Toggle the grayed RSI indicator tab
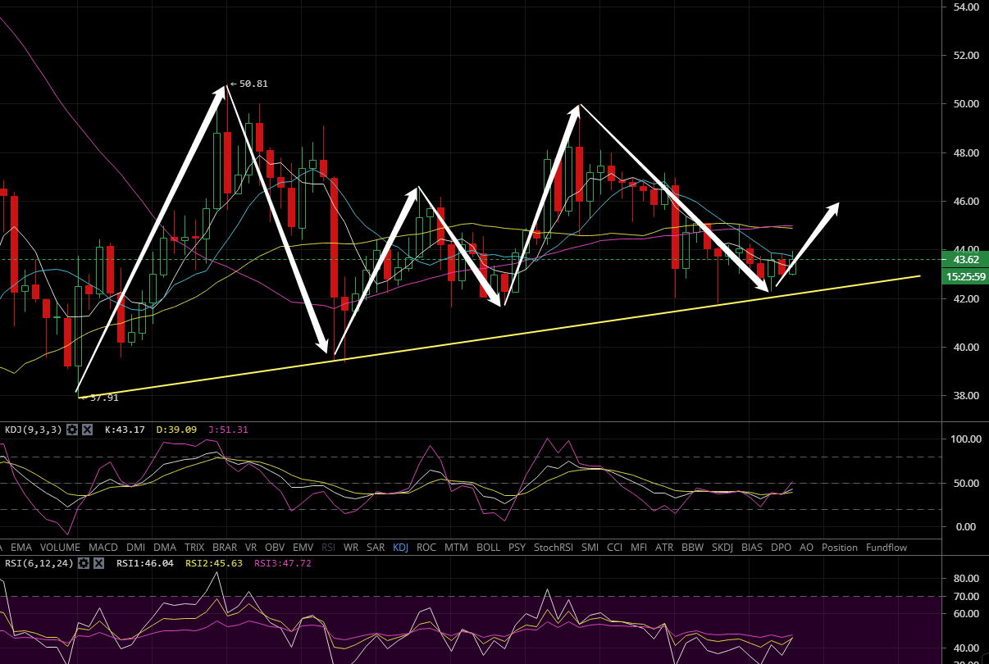 tap(329, 547)
